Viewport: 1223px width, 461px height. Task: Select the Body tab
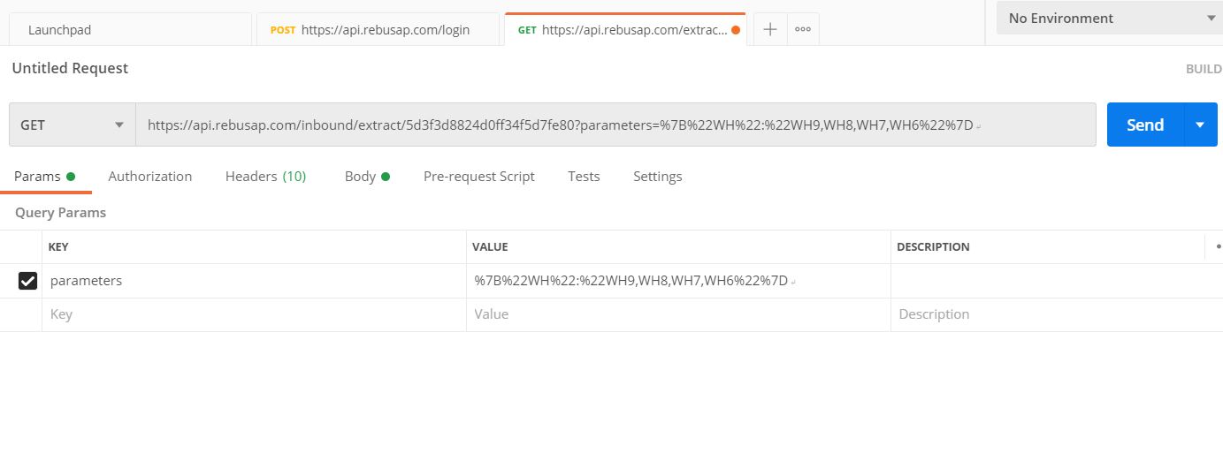click(366, 177)
